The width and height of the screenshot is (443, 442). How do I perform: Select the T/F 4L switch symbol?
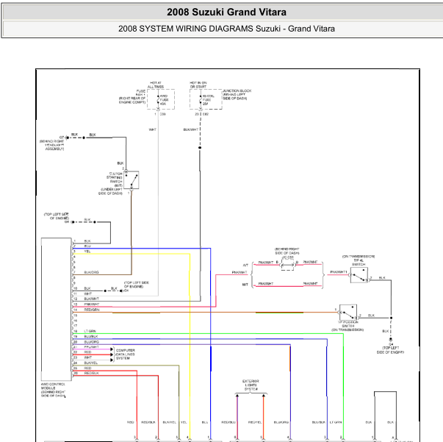point(359,275)
